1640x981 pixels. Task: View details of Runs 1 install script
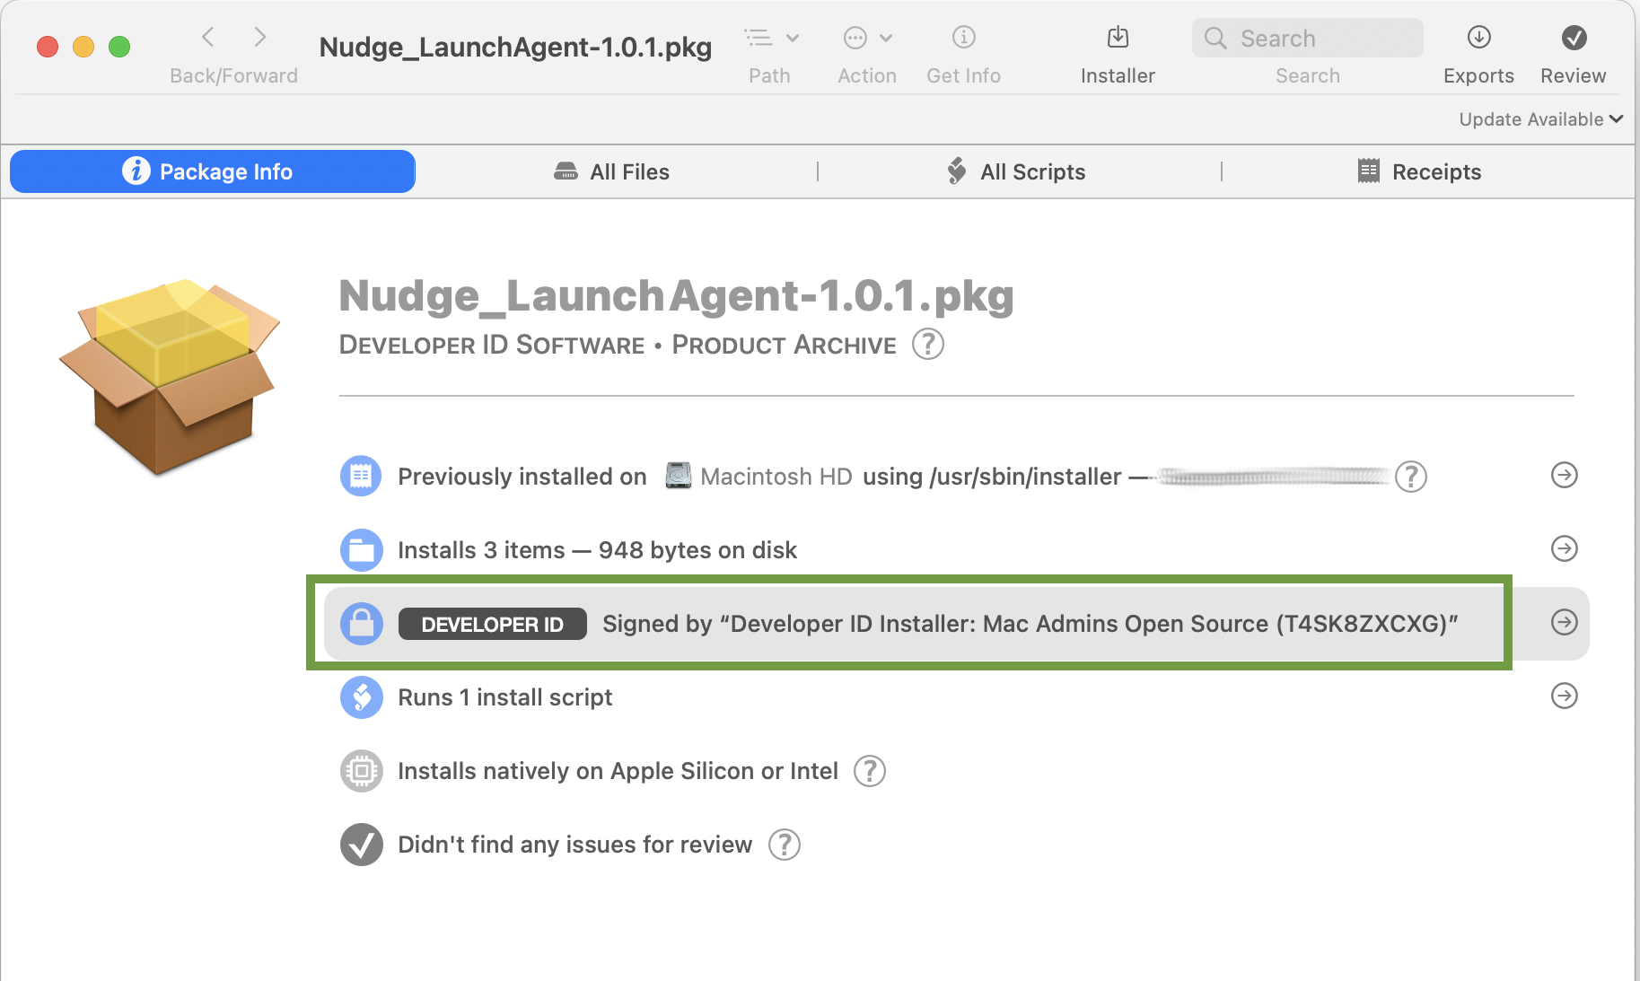[1564, 696]
